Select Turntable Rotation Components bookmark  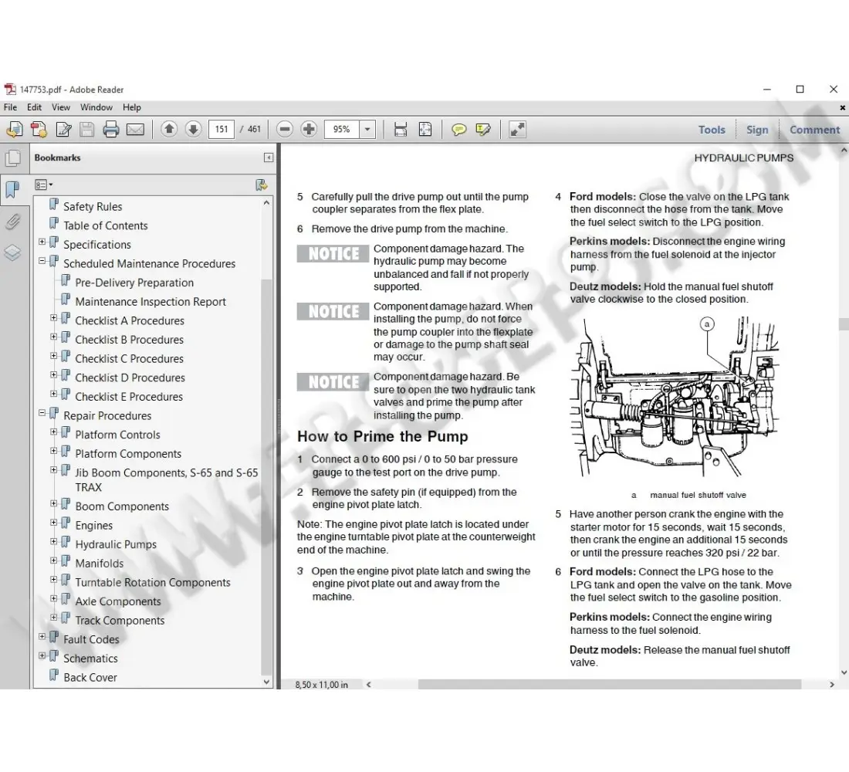click(x=153, y=582)
